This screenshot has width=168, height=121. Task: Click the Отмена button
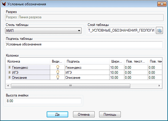[x=84, y=115]
